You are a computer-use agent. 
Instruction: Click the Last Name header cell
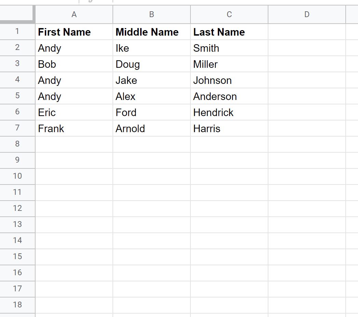(x=229, y=32)
